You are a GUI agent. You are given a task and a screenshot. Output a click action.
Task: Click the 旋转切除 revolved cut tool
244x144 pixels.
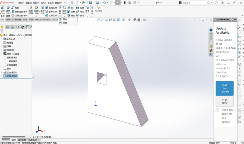pyautogui.click(x=42, y=10)
